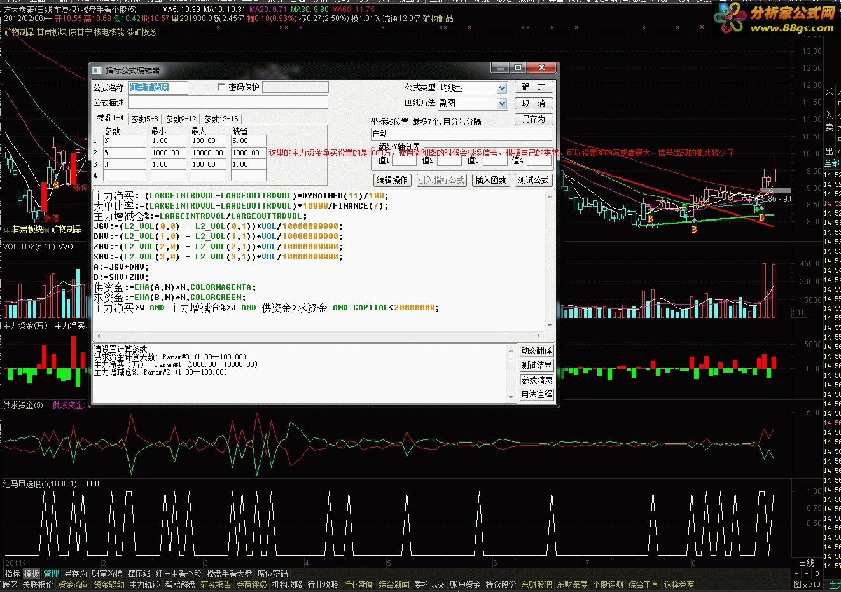
Task: Open the 持仓股份 tab
Action: [x=501, y=584]
